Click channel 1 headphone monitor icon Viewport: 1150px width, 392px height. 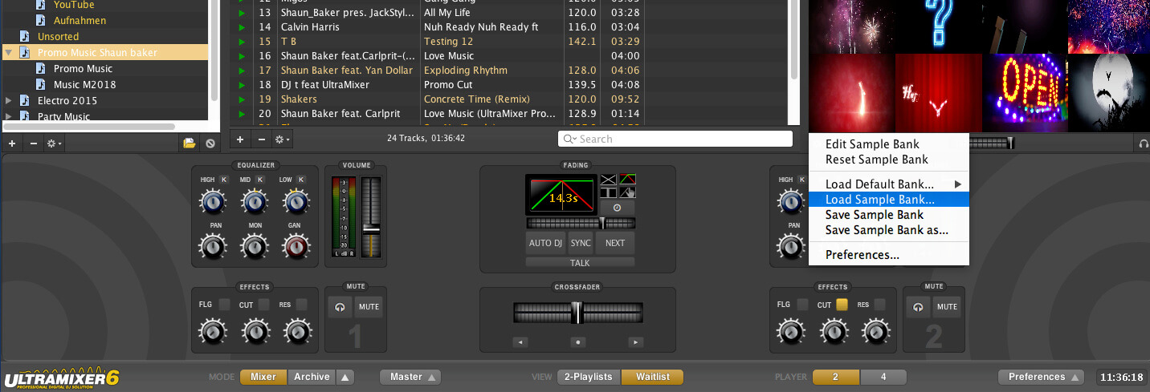click(339, 306)
